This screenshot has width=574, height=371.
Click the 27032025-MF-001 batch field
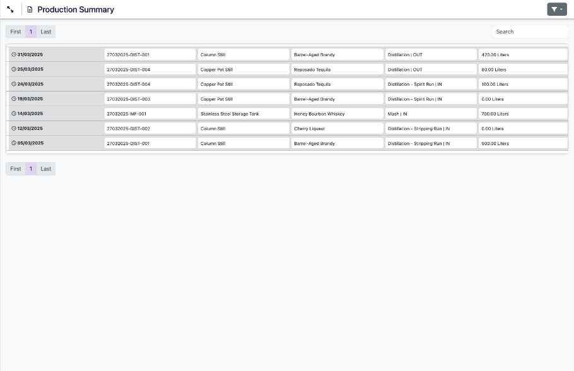click(149, 114)
